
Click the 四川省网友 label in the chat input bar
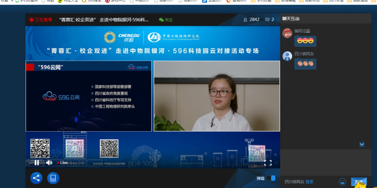295,182
